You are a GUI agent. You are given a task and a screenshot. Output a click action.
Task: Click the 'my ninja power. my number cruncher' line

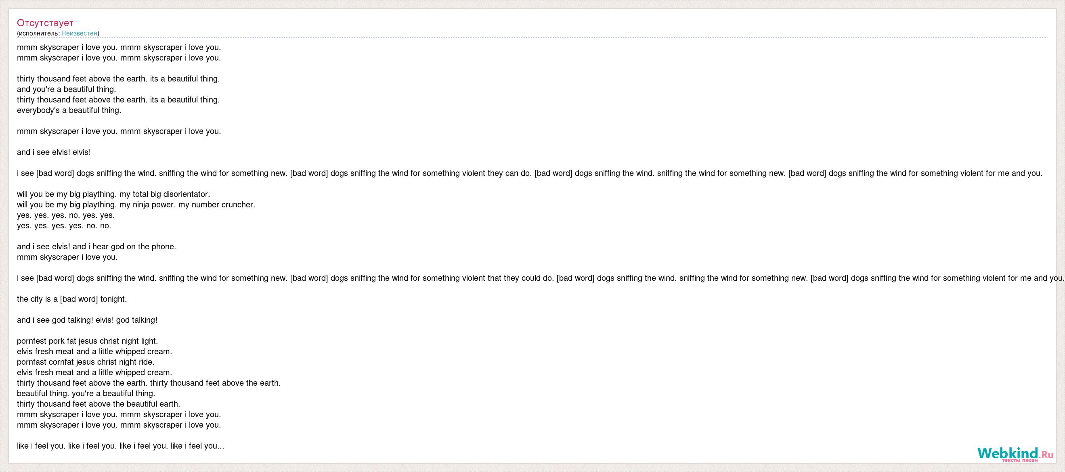pos(136,205)
